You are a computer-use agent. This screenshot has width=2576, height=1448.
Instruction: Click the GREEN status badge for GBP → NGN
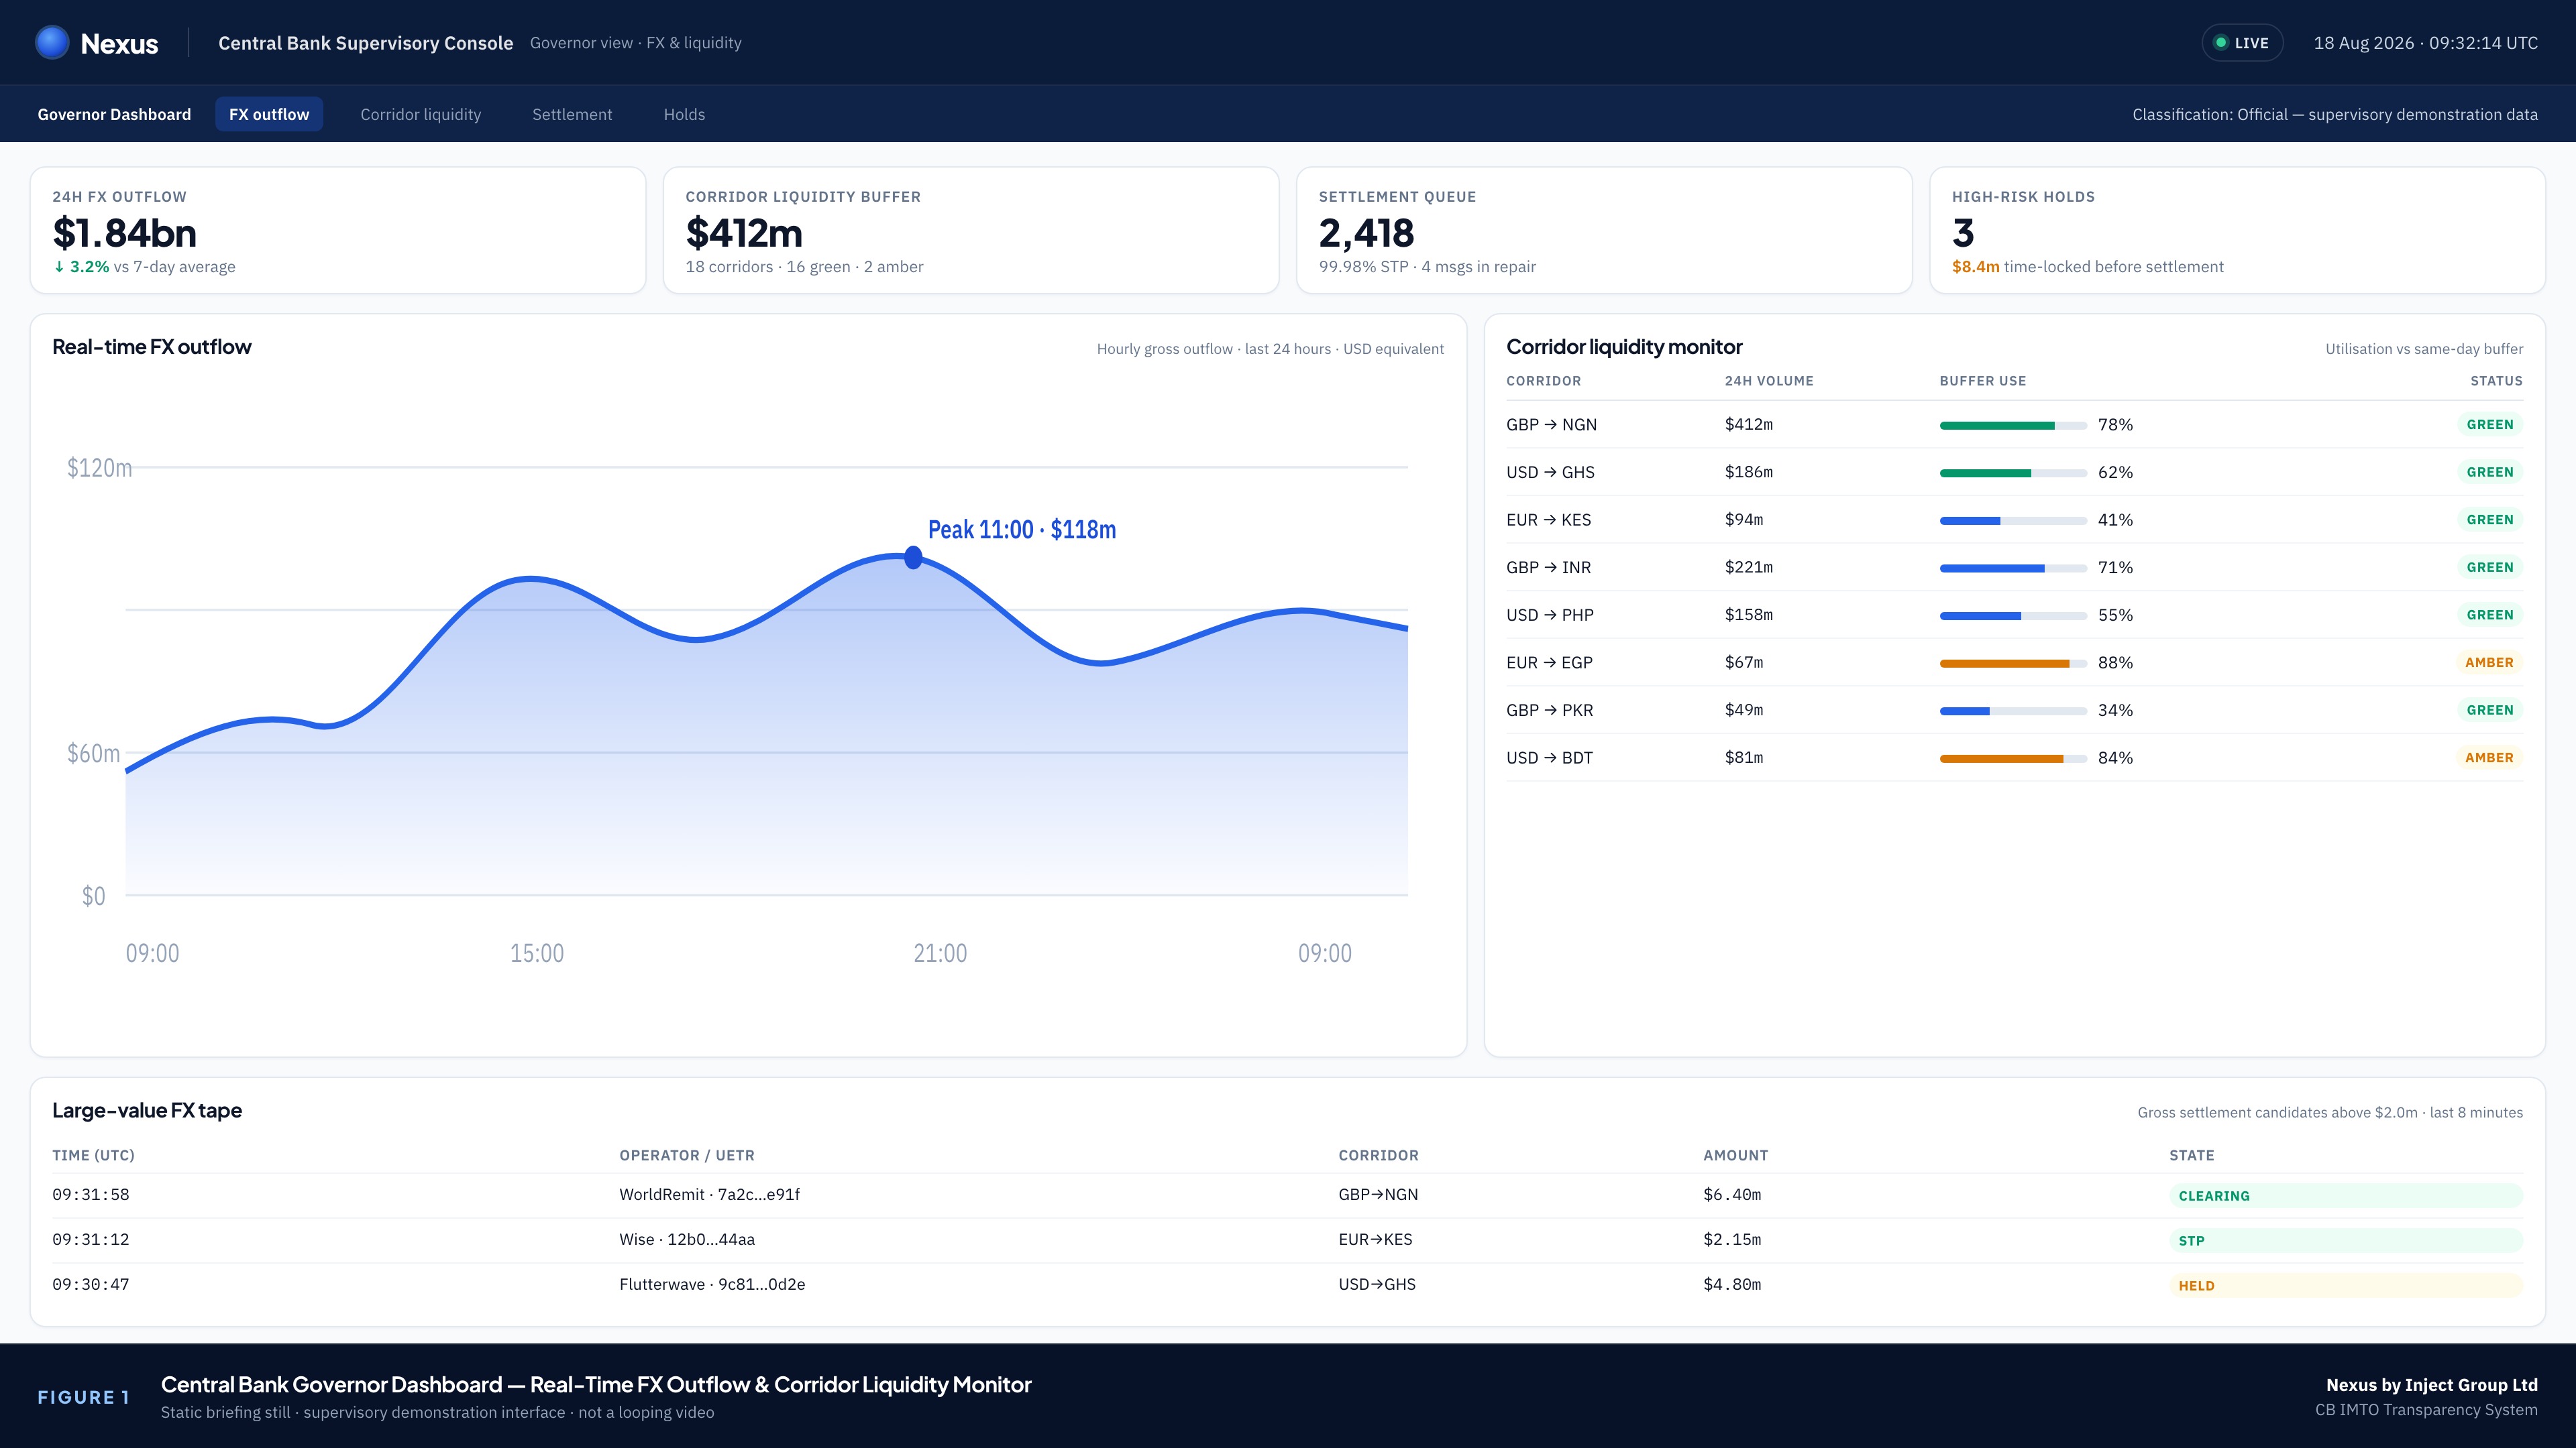pyautogui.click(x=2490, y=425)
